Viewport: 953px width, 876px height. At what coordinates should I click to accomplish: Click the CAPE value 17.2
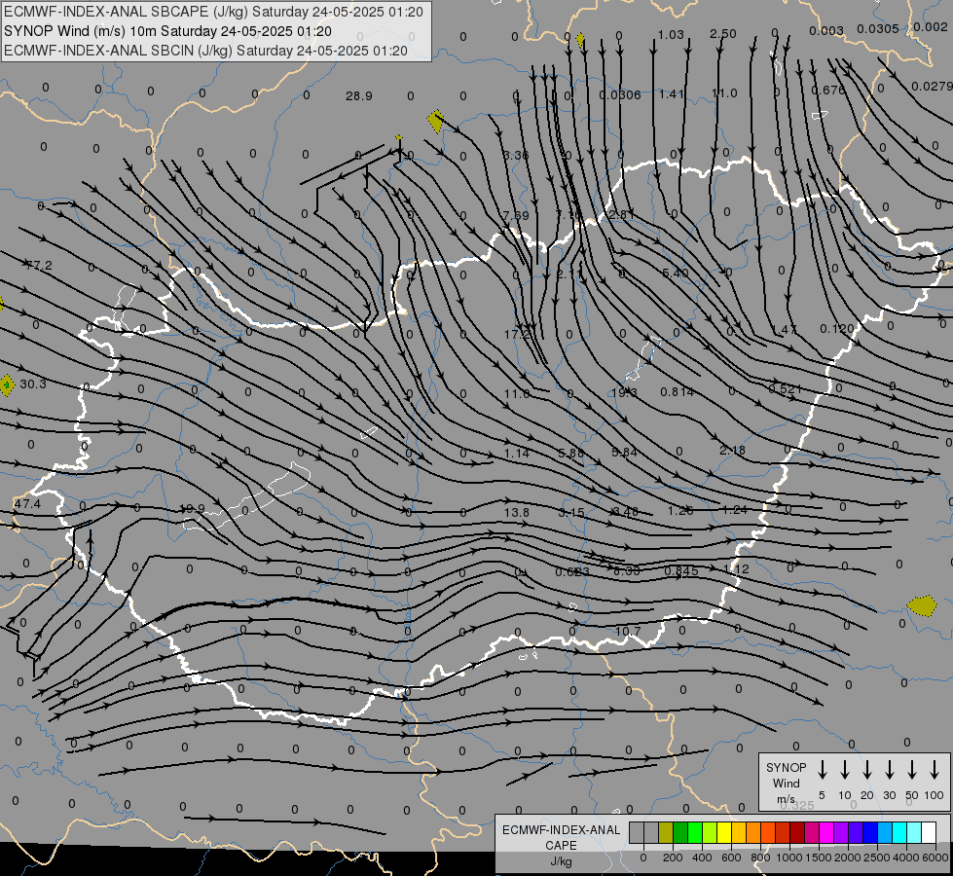point(517,335)
